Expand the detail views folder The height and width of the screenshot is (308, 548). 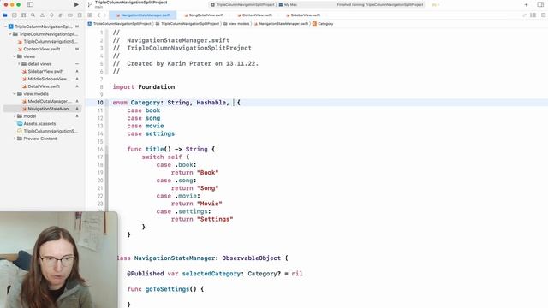19,64
